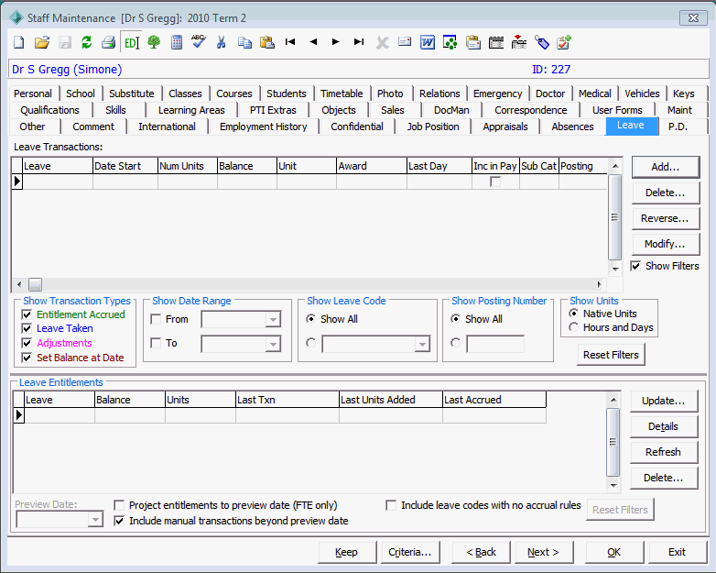The height and width of the screenshot is (573, 716).
Task: Uncheck Include manual transactions beyond preview date
Action: tap(119, 521)
